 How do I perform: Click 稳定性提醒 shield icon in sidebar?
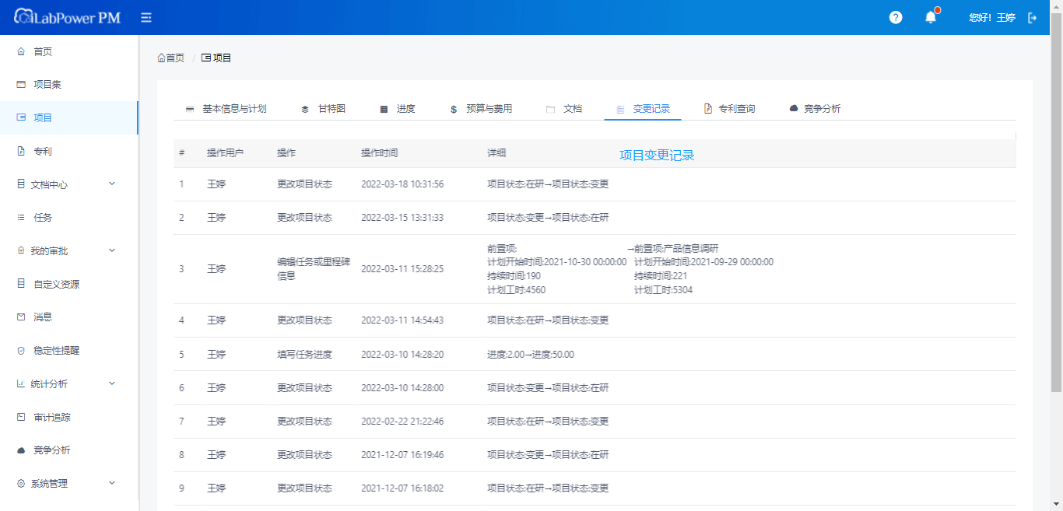tap(21, 351)
